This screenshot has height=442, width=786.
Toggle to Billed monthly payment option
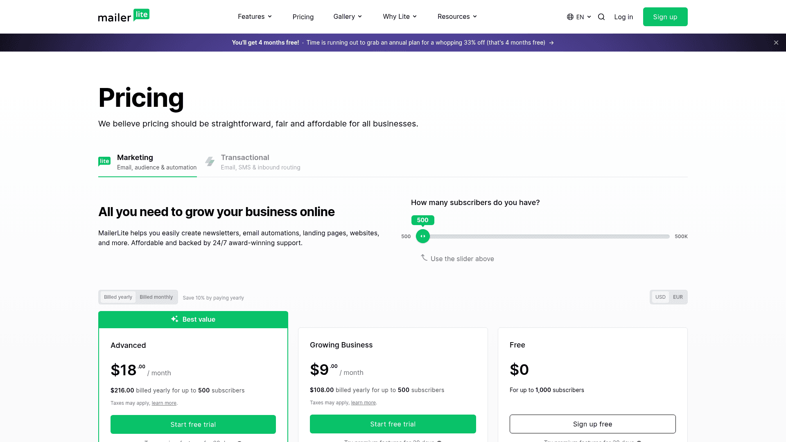(x=156, y=297)
